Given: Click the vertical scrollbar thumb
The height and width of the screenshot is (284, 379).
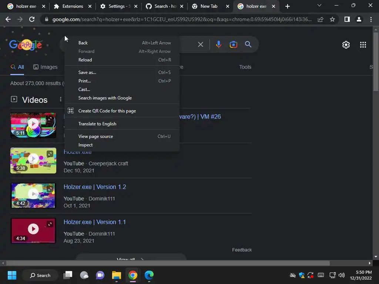Looking at the screenshot, I should [x=376, y=62].
